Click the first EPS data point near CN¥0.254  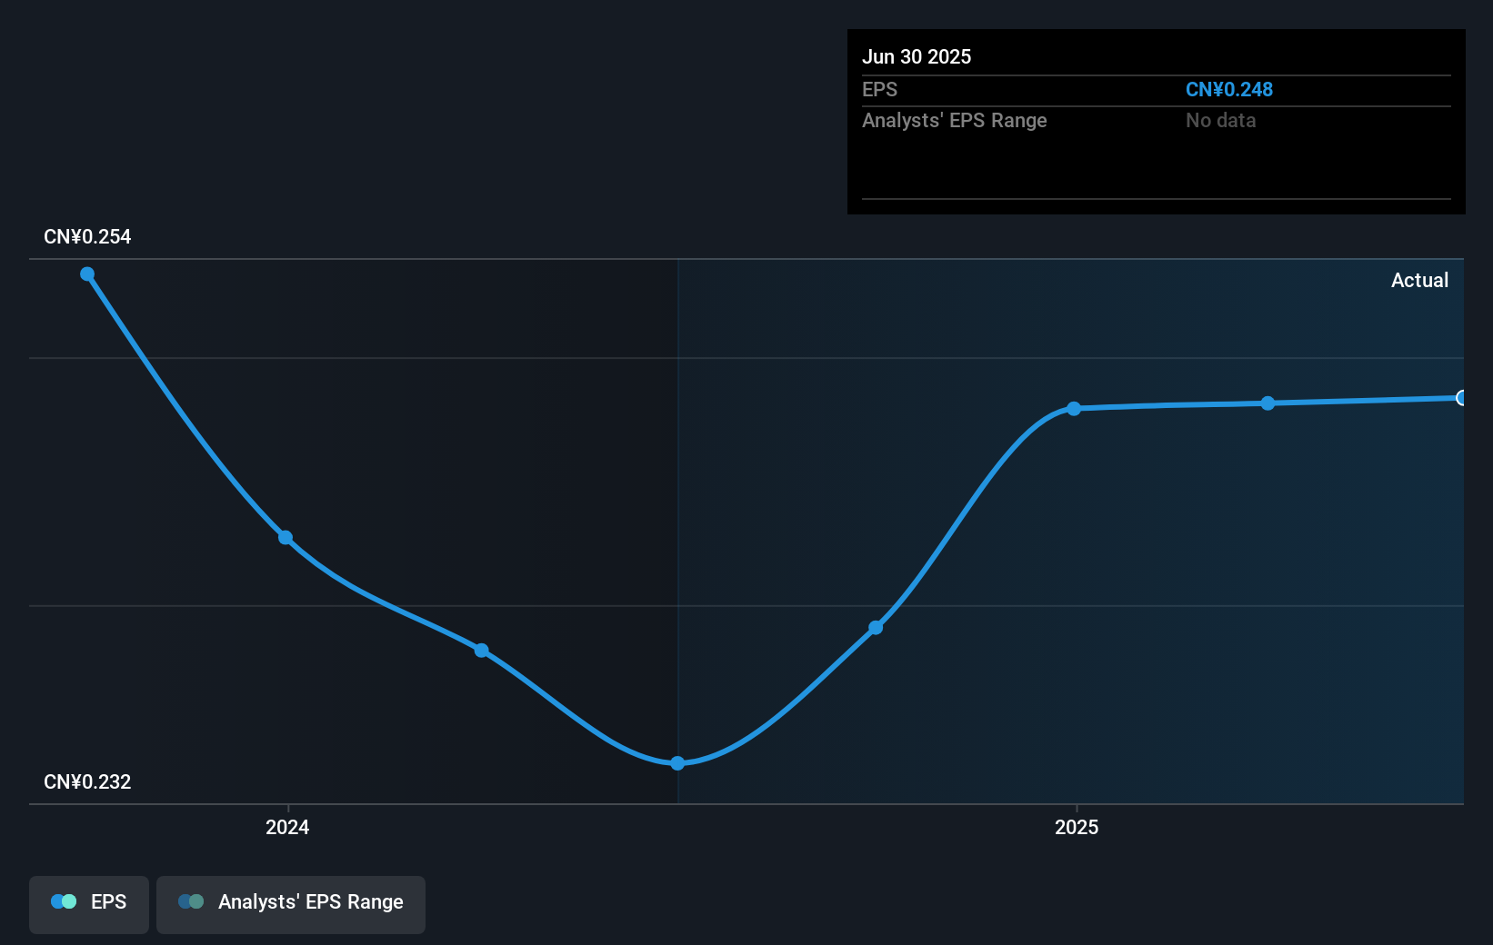[x=87, y=274]
